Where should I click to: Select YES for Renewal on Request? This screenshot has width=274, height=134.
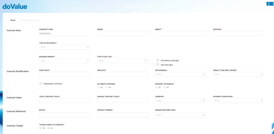pos(156,87)
